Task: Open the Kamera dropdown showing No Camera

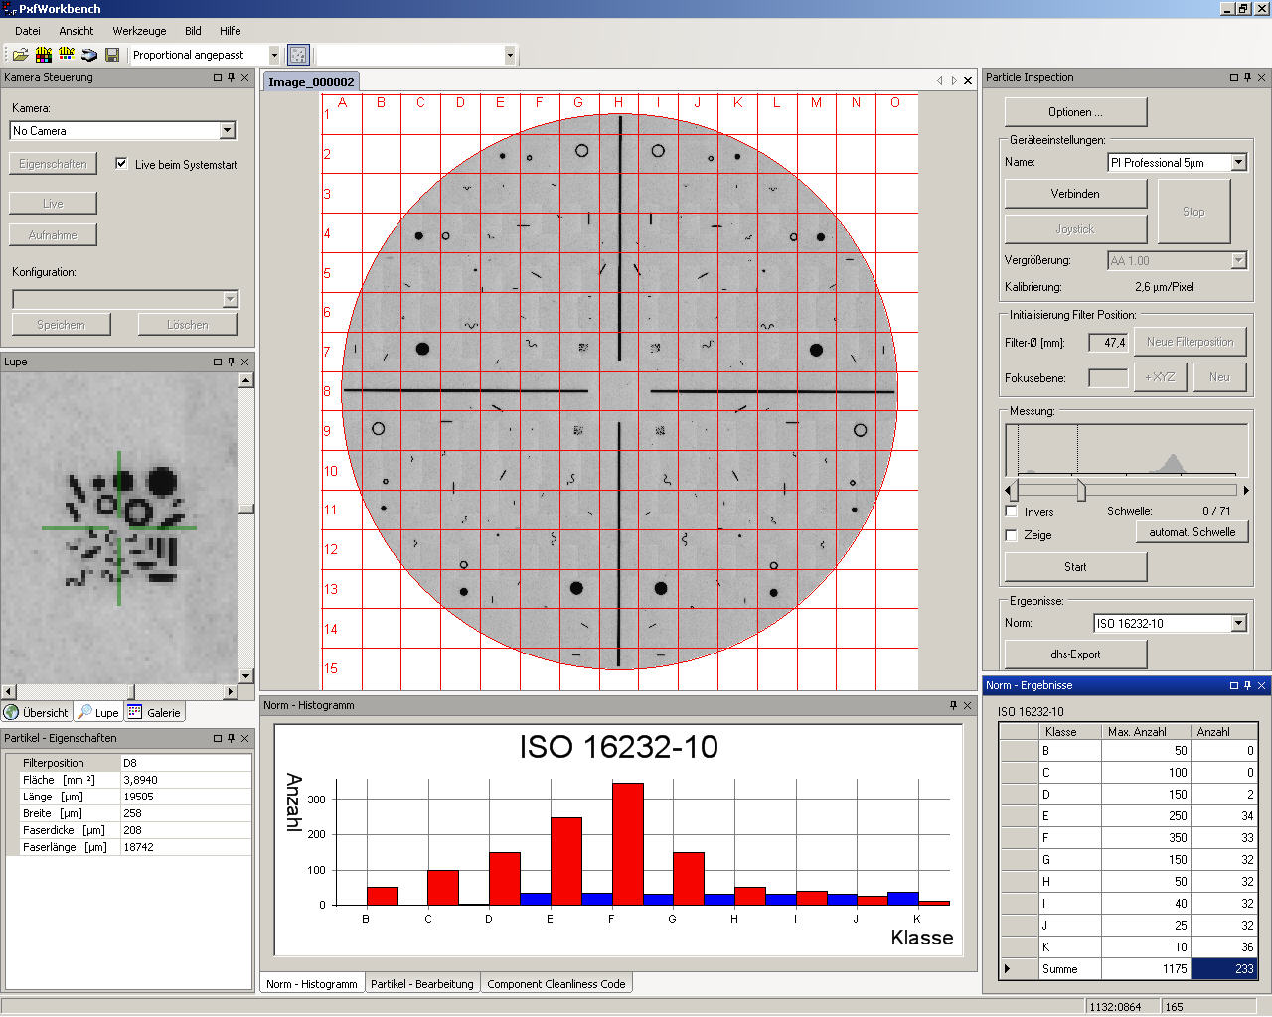Action: (x=228, y=130)
